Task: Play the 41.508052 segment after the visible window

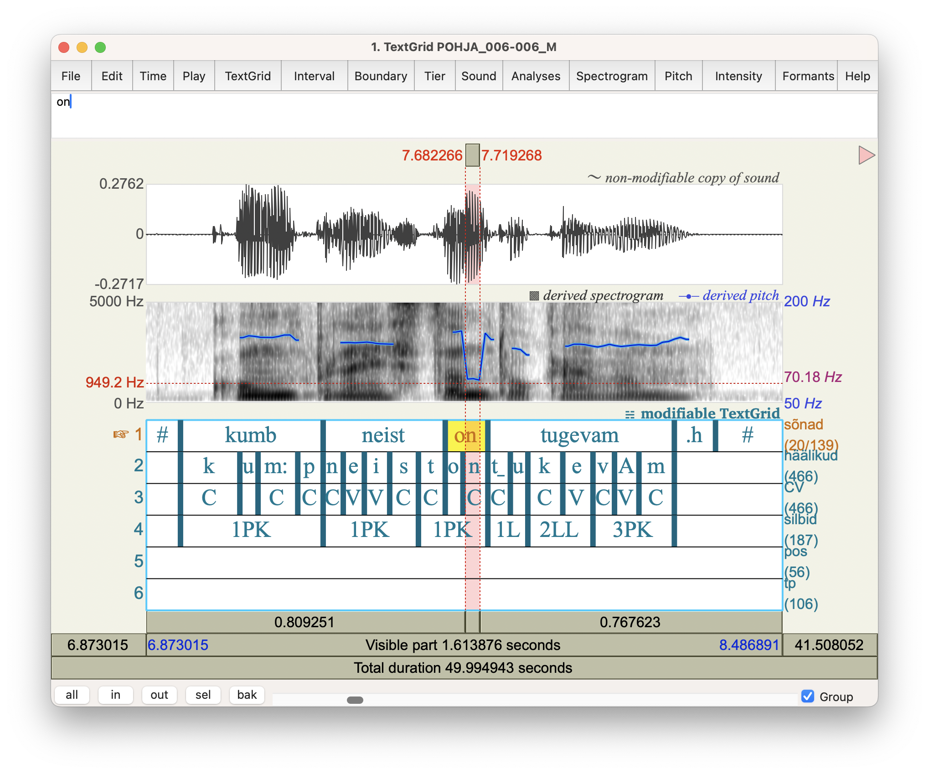Action: (x=830, y=645)
